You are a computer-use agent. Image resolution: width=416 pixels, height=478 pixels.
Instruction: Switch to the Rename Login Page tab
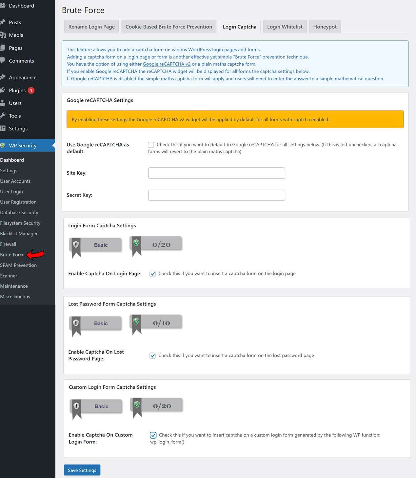(x=91, y=27)
